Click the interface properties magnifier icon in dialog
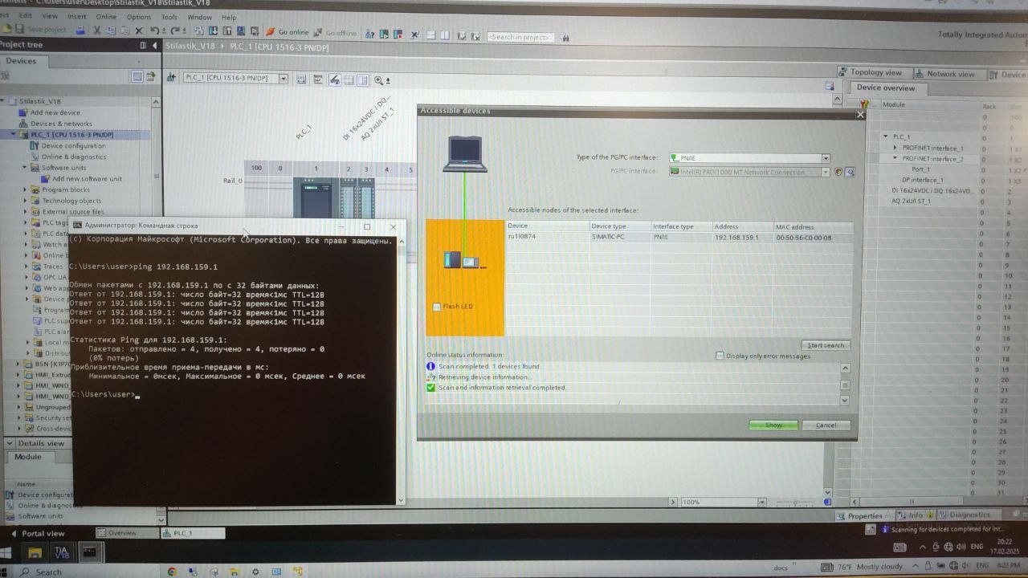 [850, 172]
